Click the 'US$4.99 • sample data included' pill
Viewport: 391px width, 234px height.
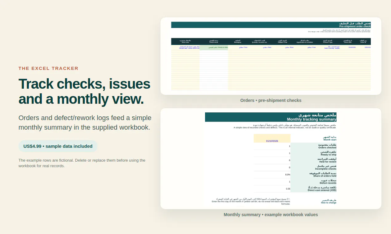pyautogui.click(x=58, y=146)
